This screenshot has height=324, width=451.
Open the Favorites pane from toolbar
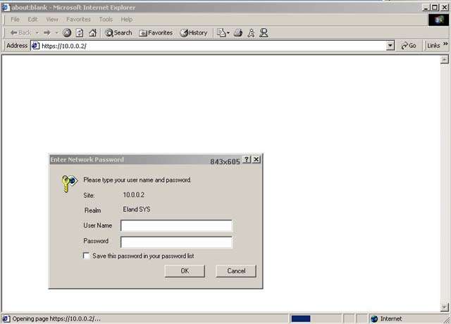[156, 33]
